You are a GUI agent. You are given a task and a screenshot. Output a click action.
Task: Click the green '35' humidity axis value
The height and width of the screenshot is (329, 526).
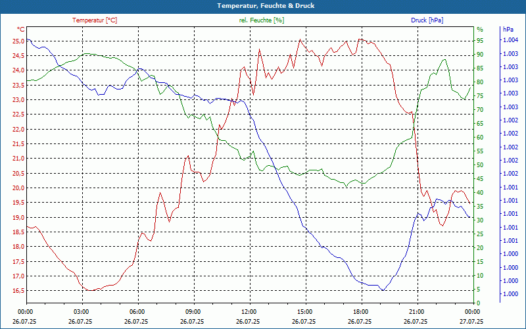480,207
